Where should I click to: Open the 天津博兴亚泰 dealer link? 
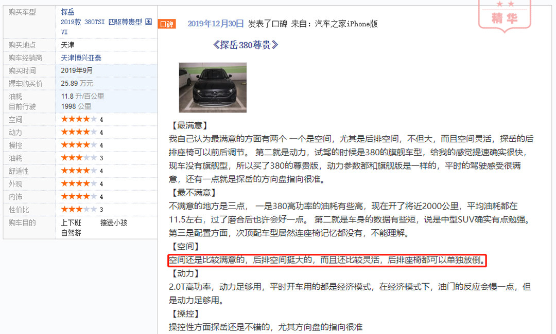(x=81, y=58)
